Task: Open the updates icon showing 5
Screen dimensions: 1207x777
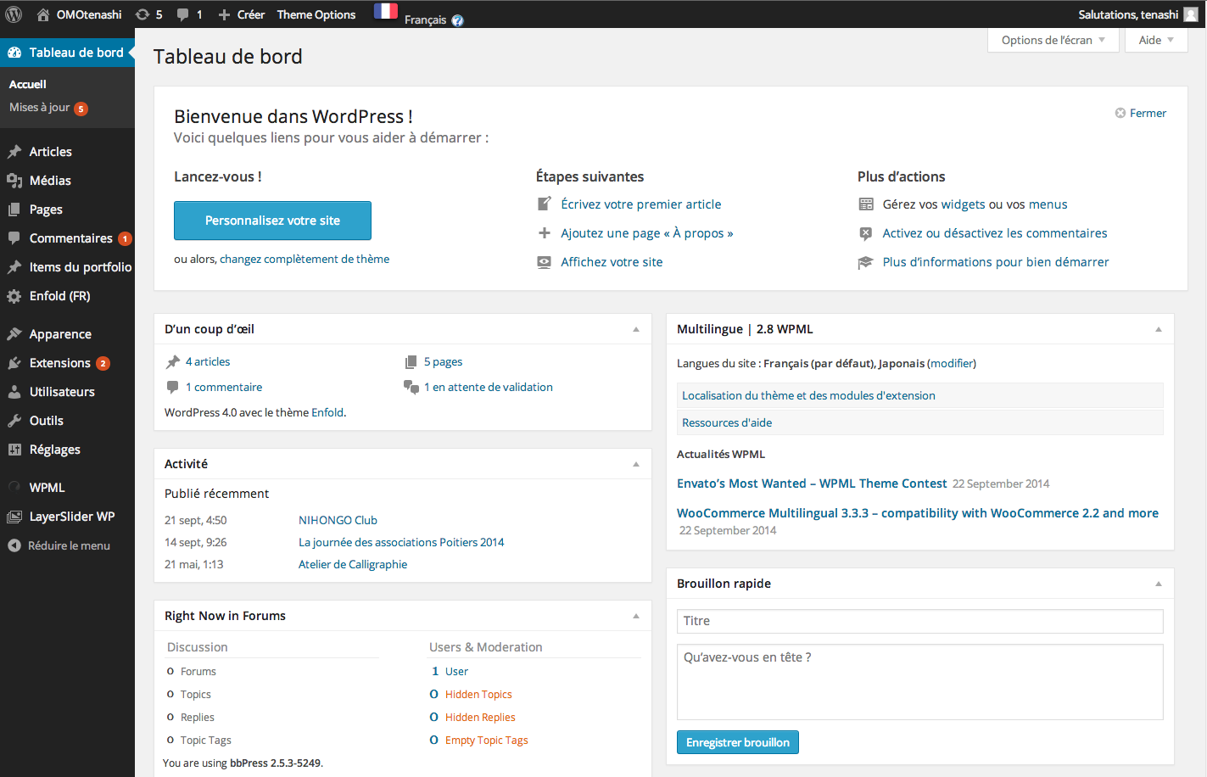Action: click(x=142, y=14)
